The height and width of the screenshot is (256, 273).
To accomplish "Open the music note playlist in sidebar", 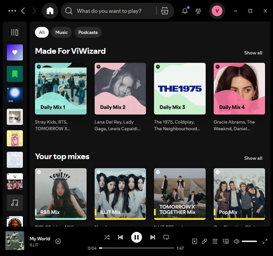I will (x=15, y=203).
